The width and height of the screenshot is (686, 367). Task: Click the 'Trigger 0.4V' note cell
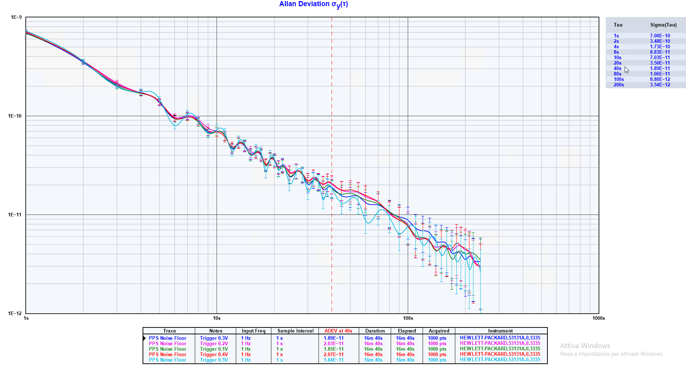214,354
